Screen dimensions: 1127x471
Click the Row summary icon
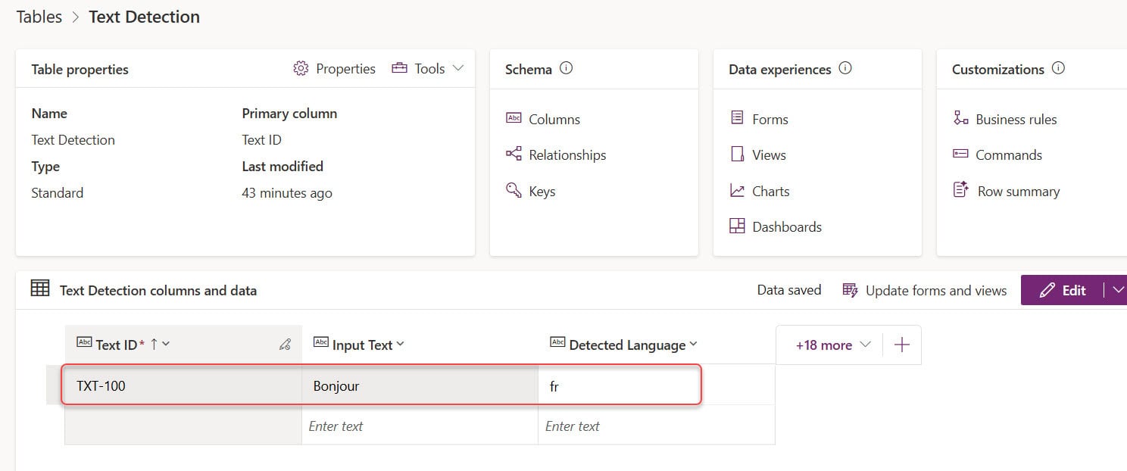pos(960,190)
